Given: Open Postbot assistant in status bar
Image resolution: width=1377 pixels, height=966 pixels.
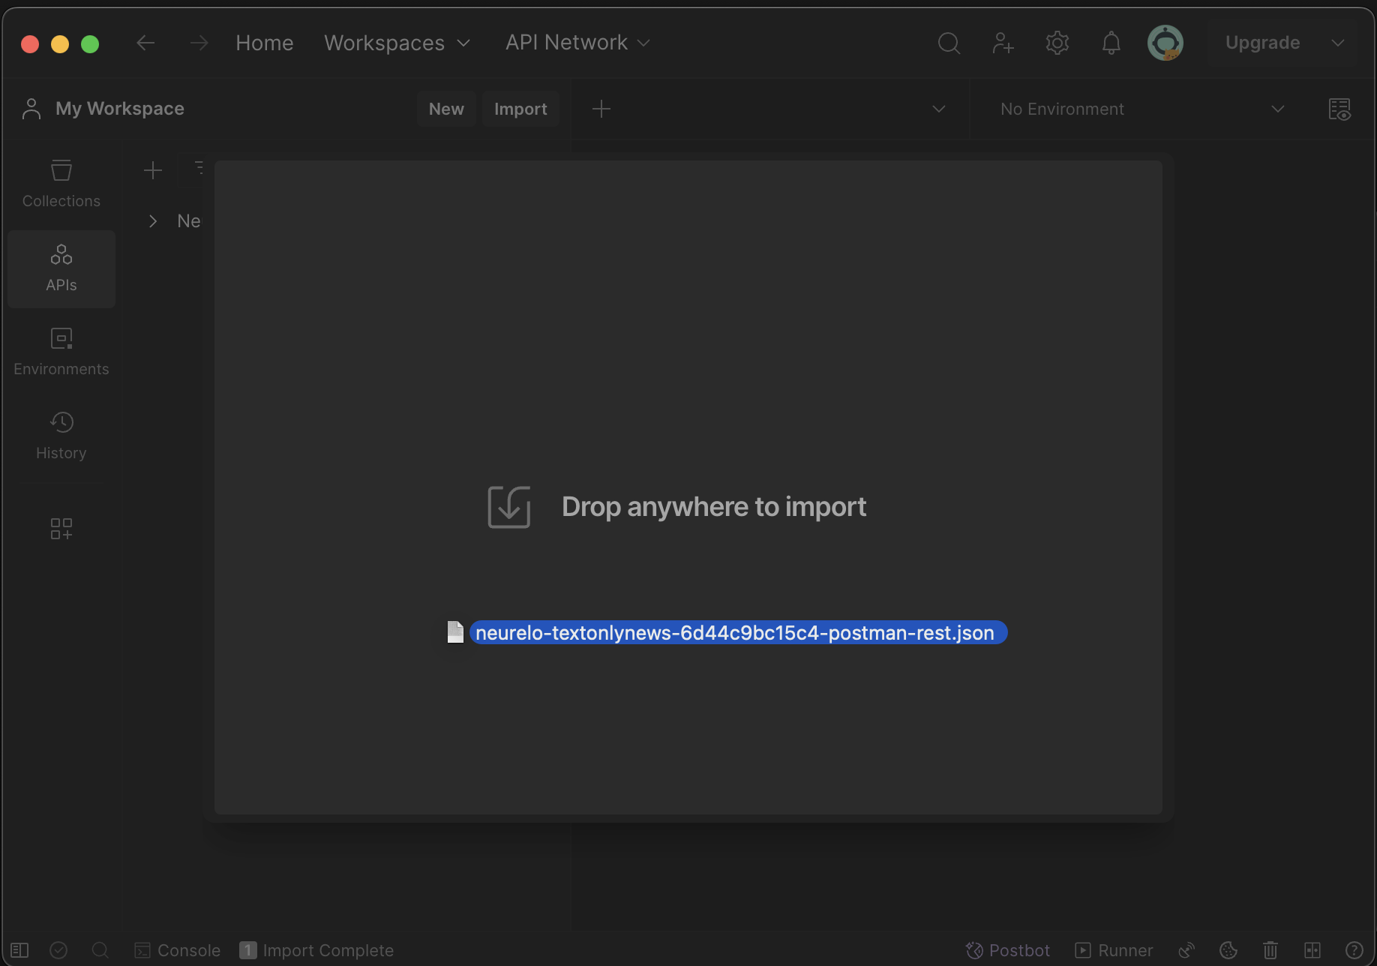Looking at the screenshot, I should (x=1007, y=950).
